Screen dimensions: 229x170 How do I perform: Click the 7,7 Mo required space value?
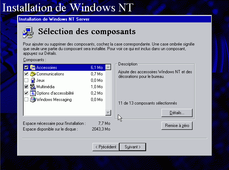coord(104,123)
